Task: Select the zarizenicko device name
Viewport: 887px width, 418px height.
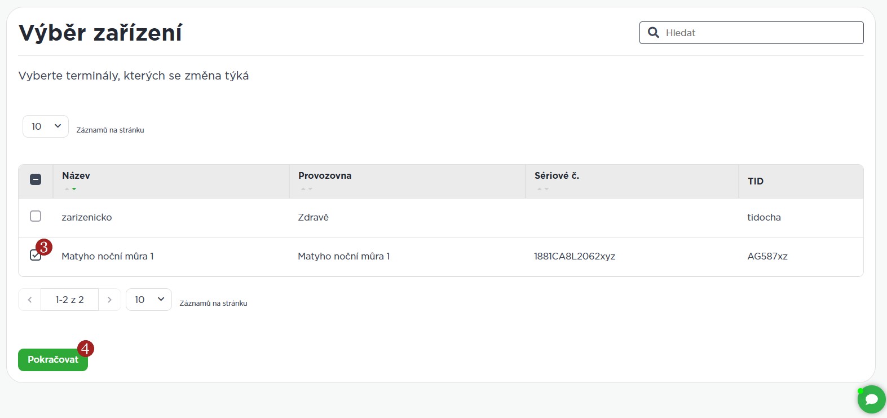Action: click(87, 217)
